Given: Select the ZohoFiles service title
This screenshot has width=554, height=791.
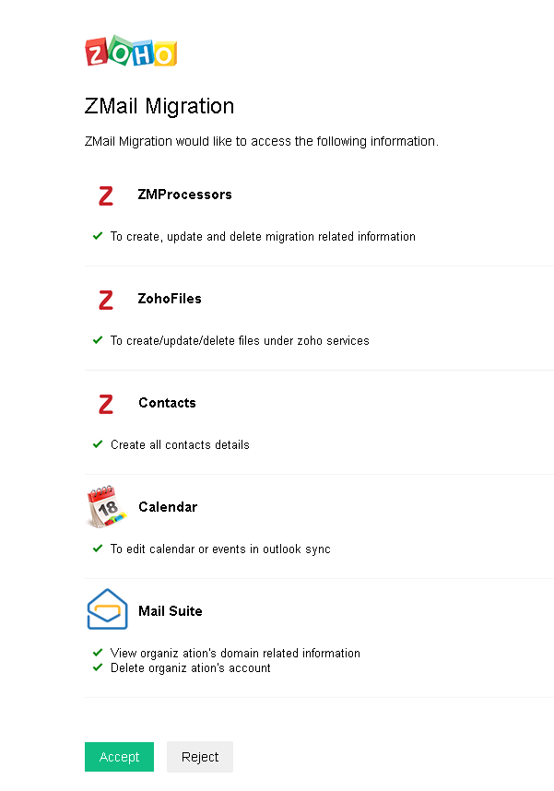Looking at the screenshot, I should (x=171, y=299).
